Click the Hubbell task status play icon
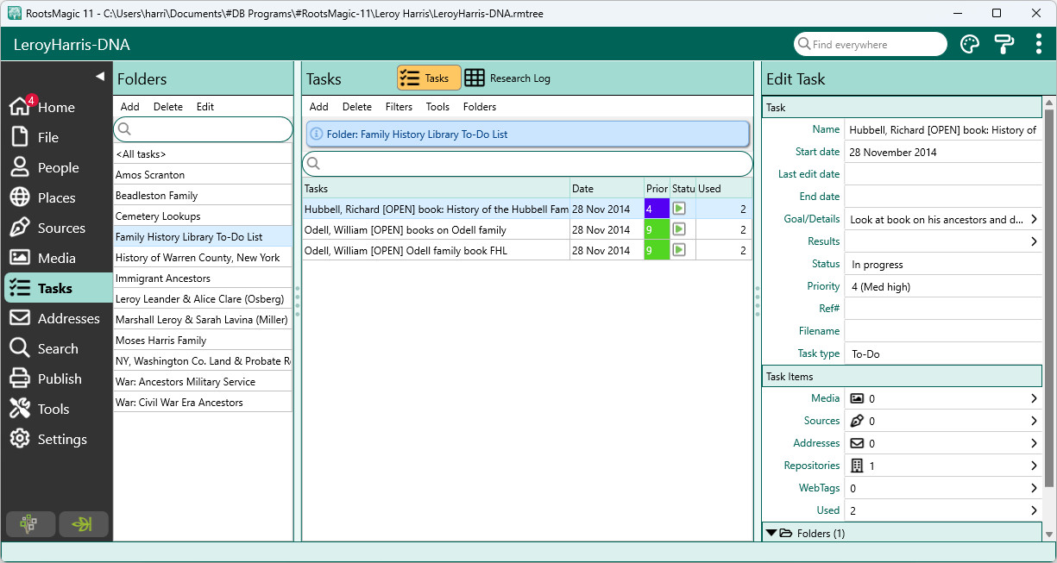Viewport: 1057px width, 563px height. click(679, 209)
